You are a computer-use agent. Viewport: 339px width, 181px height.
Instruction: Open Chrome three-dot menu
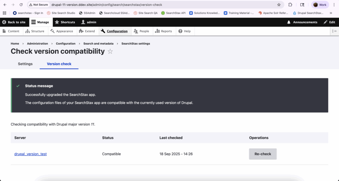tap(334, 5)
